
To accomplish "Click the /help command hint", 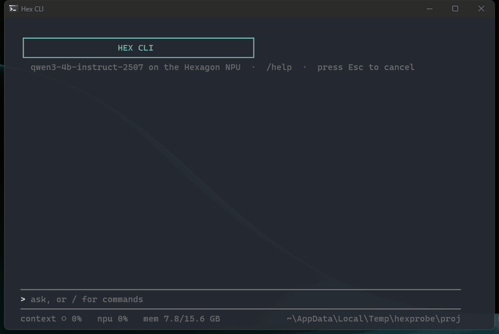I will [279, 68].
